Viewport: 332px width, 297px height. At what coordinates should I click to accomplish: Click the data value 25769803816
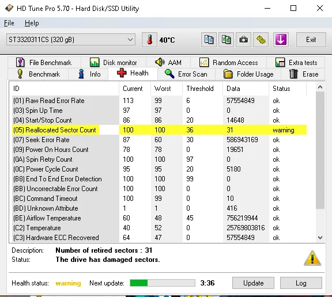pyautogui.click(x=246, y=228)
